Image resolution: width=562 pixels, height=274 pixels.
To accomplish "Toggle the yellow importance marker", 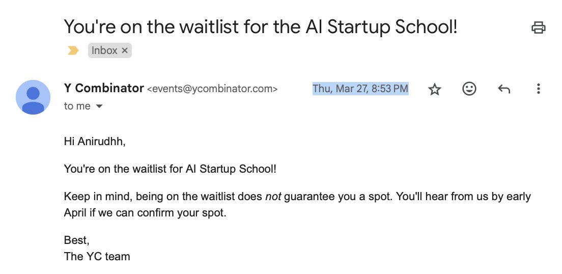I will 73,50.
